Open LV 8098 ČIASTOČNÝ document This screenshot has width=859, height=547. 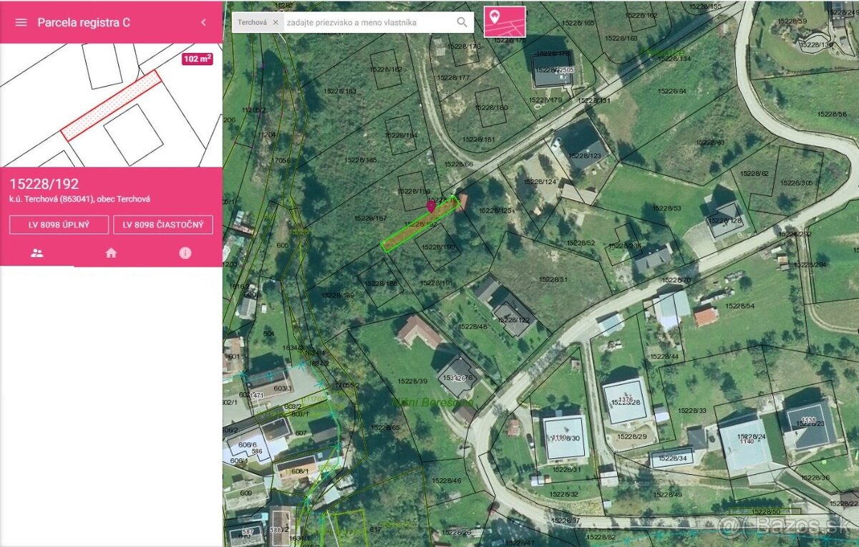(163, 225)
